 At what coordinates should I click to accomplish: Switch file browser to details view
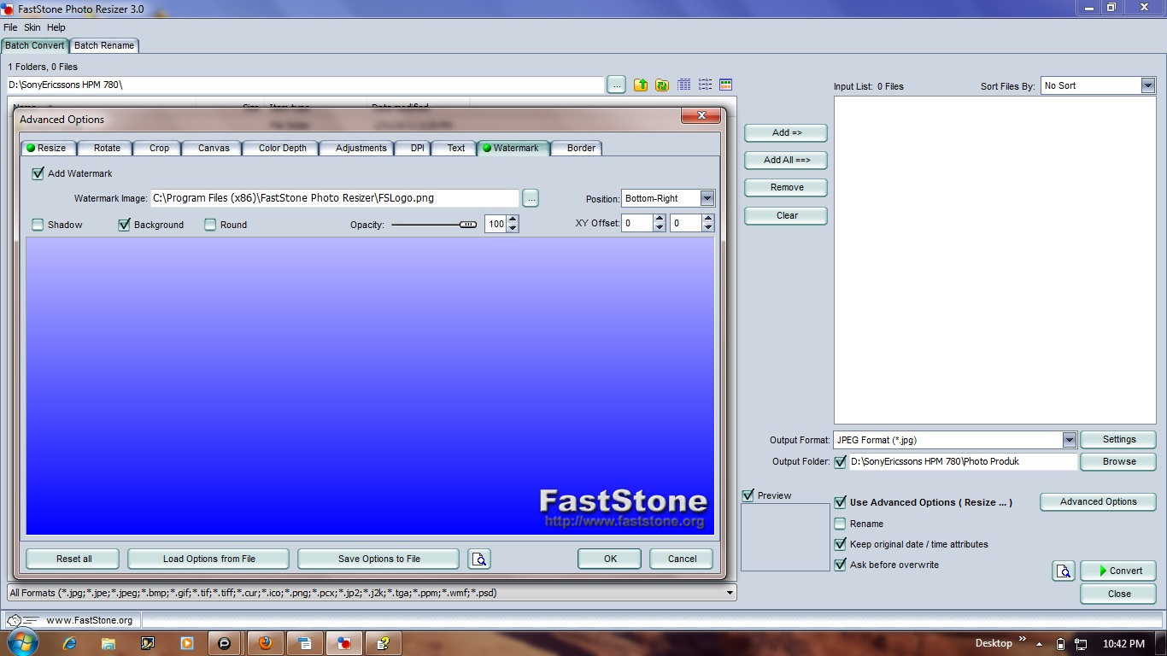click(x=683, y=85)
